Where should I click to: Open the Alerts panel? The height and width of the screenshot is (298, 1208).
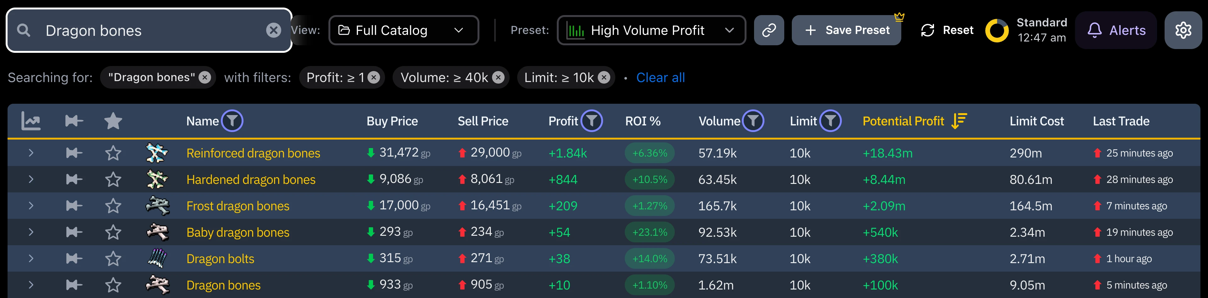[1116, 30]
